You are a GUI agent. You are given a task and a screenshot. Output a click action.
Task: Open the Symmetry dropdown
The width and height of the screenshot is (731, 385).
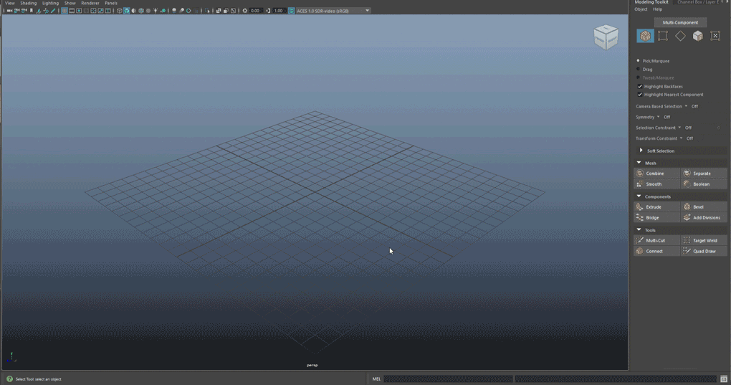[648, 117]
